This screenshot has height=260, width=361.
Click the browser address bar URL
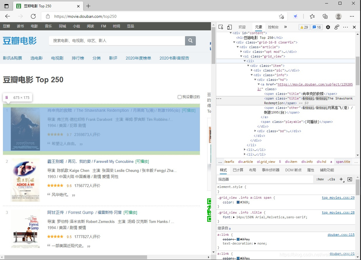(x=85, y=17)
